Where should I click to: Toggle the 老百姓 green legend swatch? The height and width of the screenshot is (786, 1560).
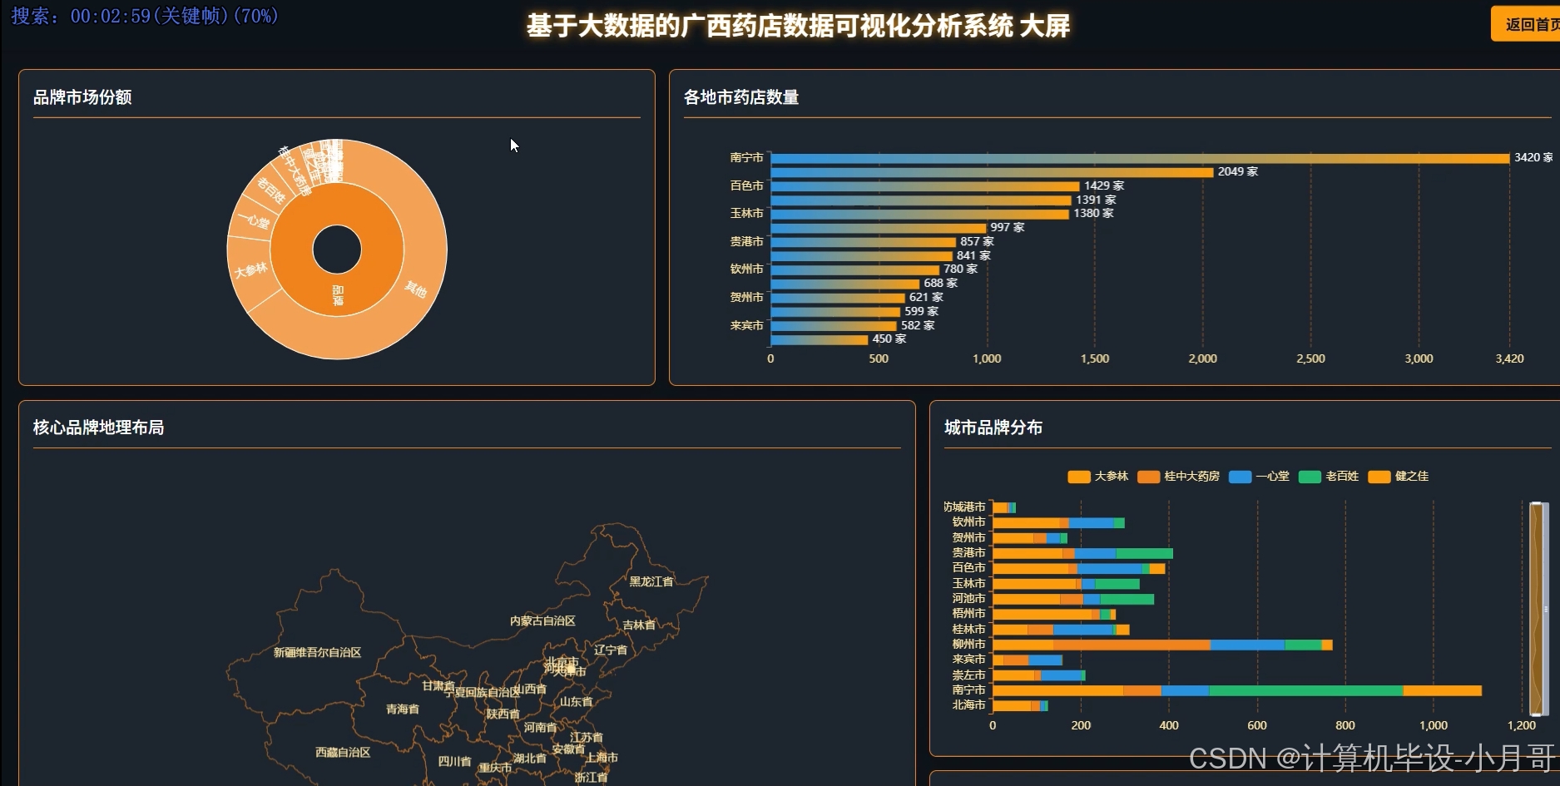pyautogui.click(x=1310, y=477)
